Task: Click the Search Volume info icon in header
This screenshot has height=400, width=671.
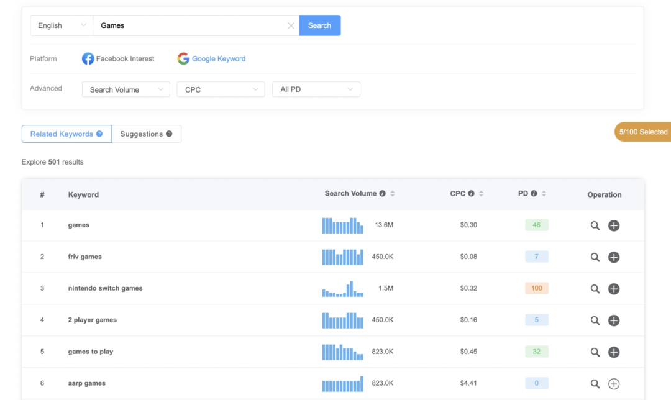Action: [382, 194]
